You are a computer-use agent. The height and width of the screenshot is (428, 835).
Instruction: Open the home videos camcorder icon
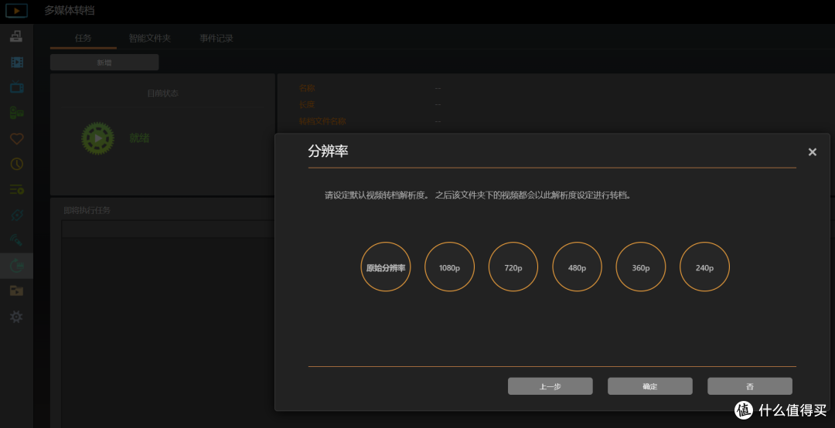tap(16, 112)
